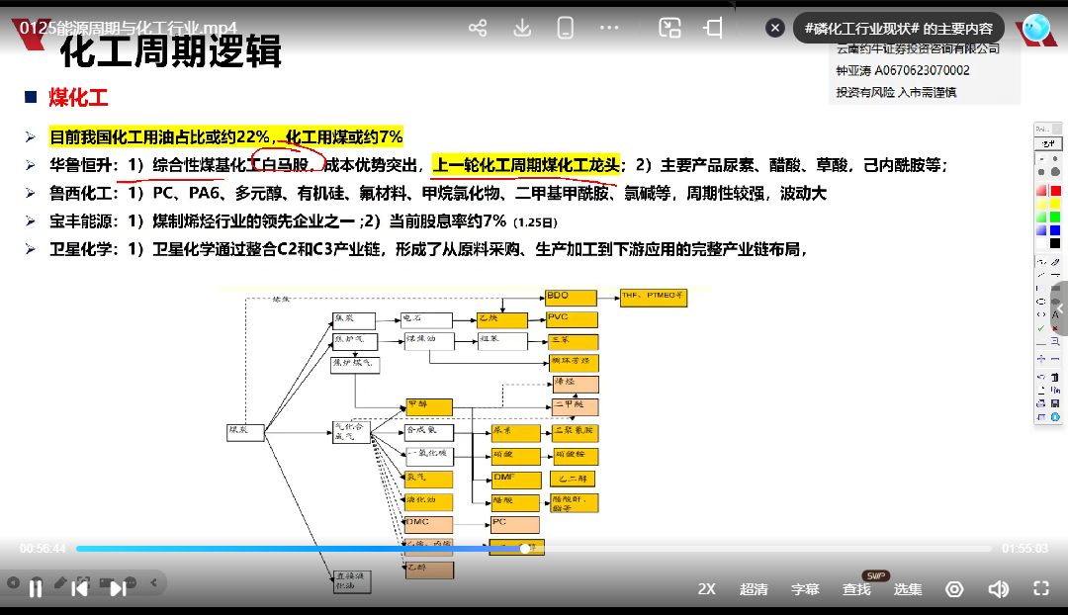The image size is (1068, 615).
Task: Select the highlighter marker tool in annotation palette
Action: click(x=1055, y=262)
